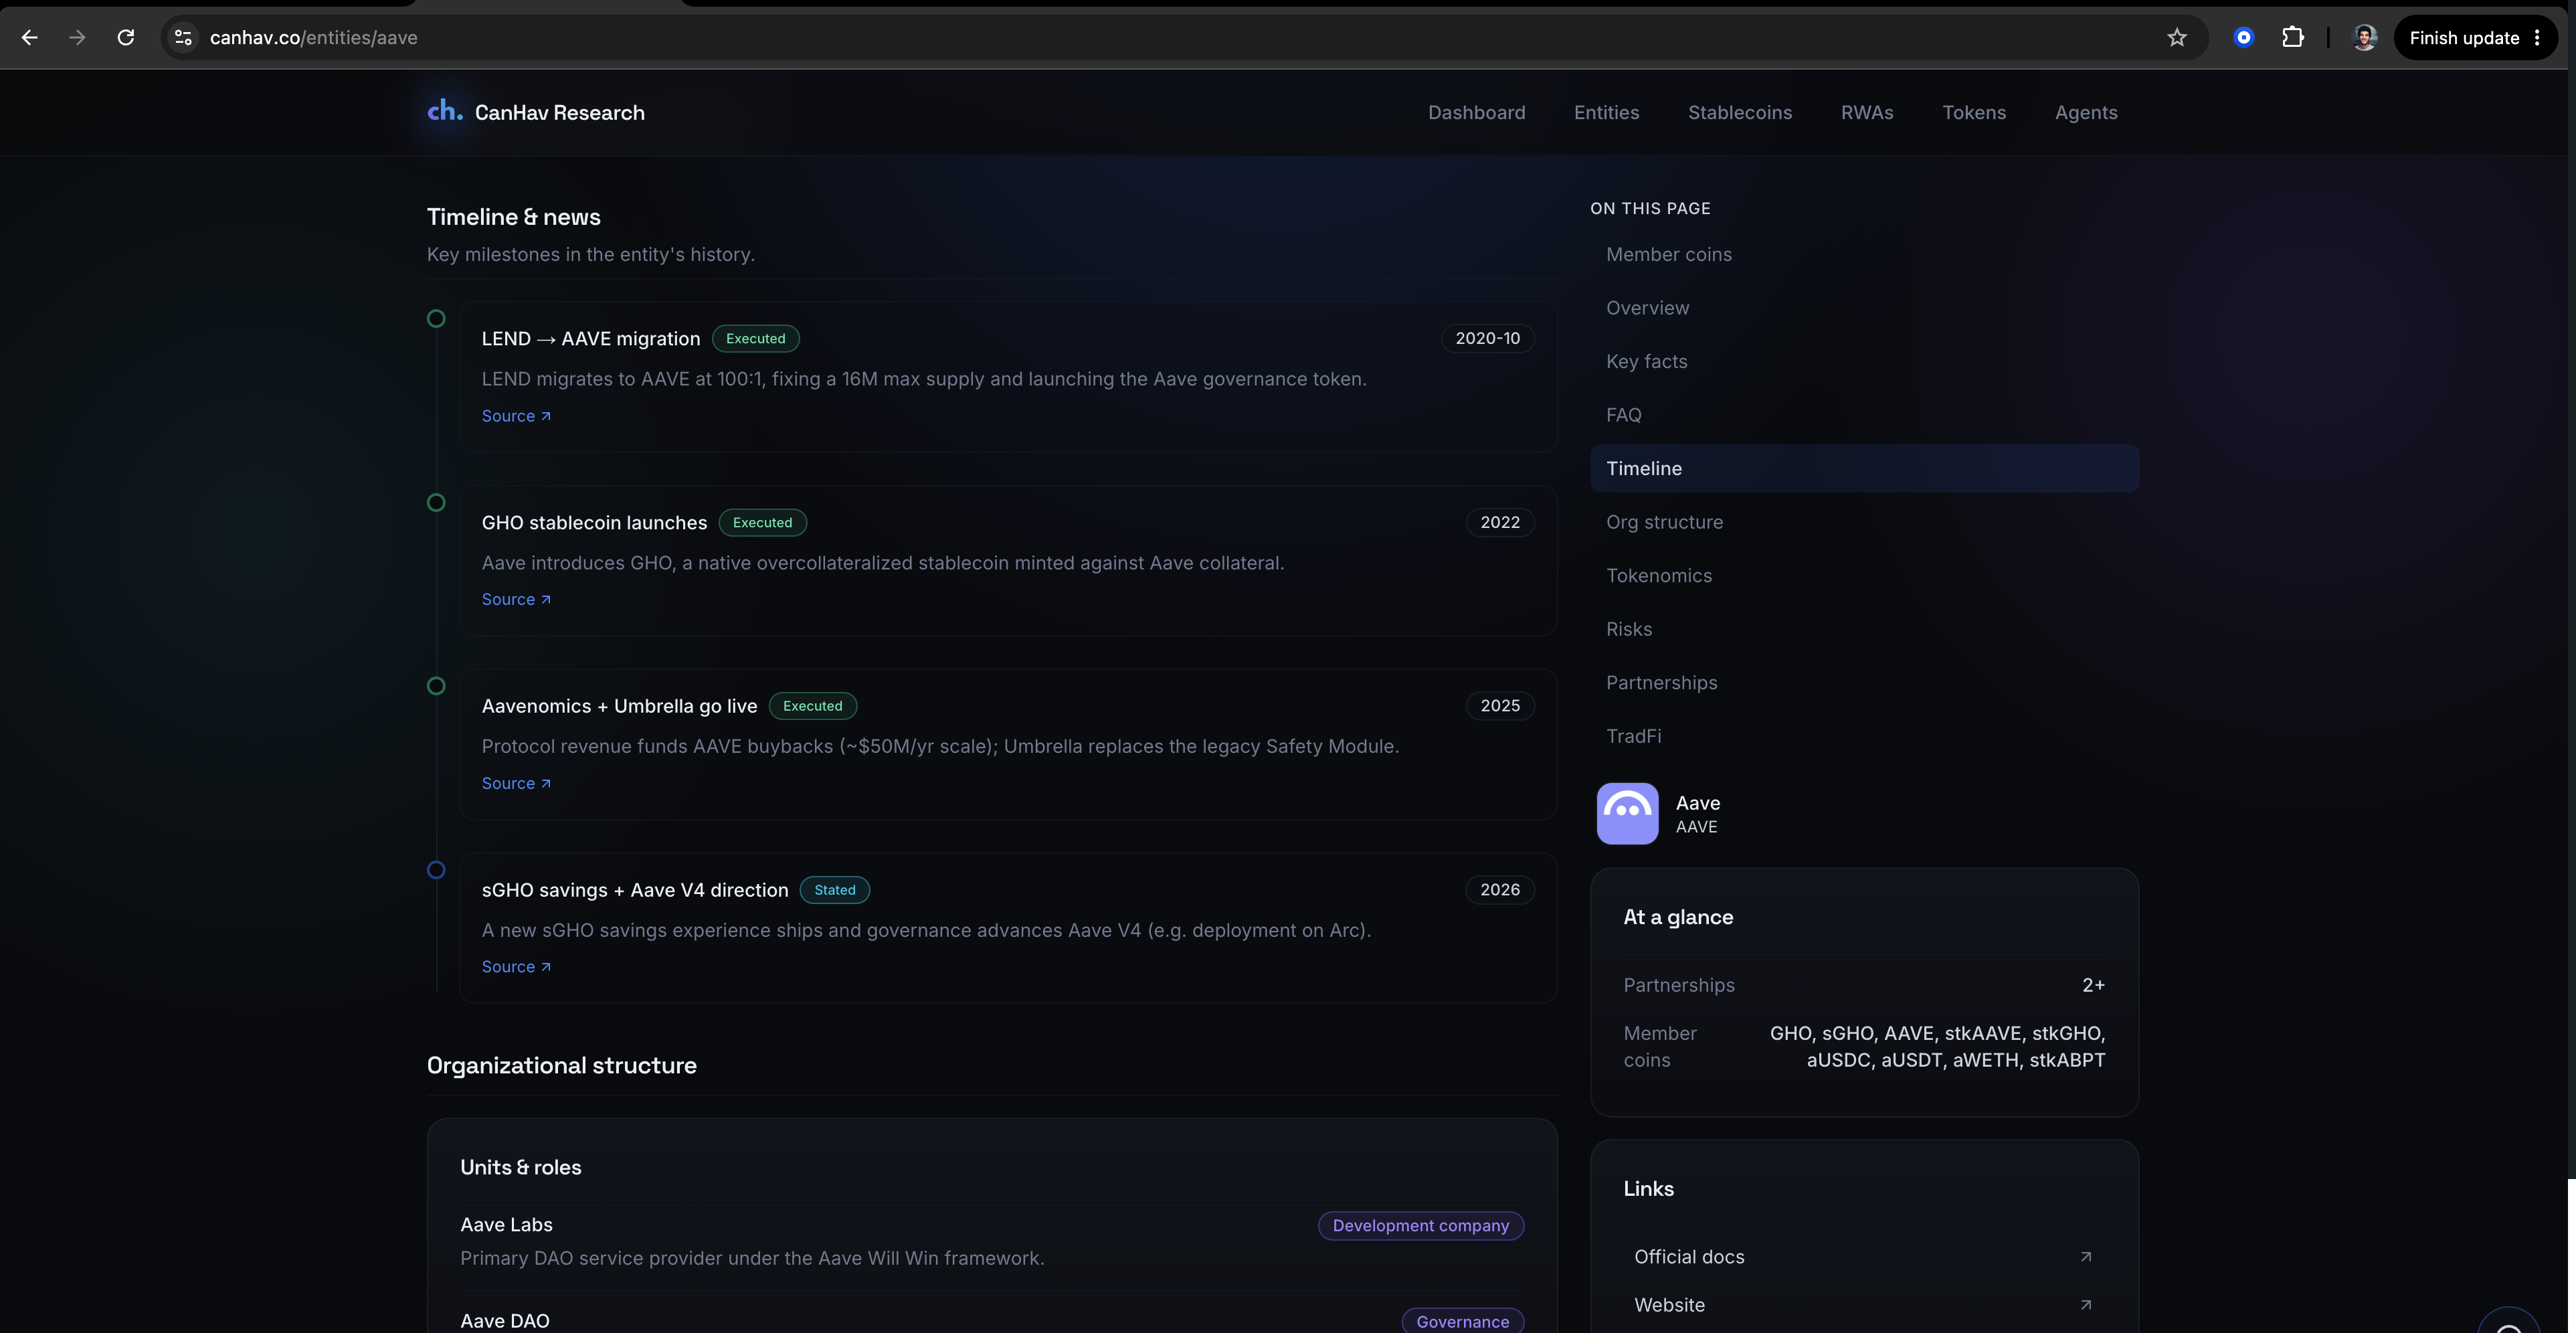Click Executed badge on GHO stablecoin launches
The height and width of the screenshot is (1333, 2576).
coord(762,523)
